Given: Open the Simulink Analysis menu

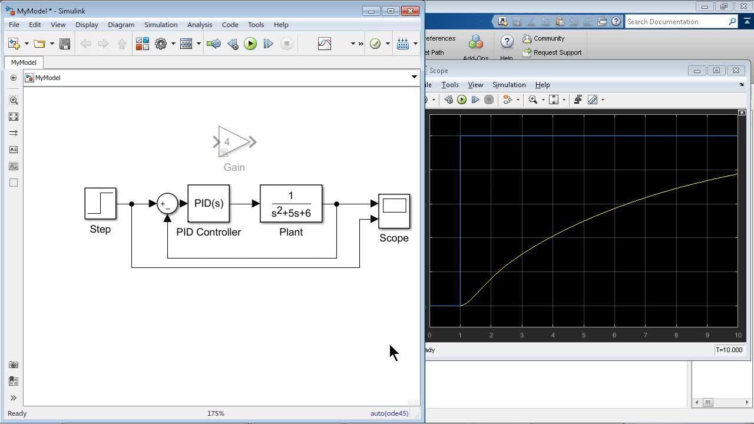Looking at the screenshot, I should [200, 25].
